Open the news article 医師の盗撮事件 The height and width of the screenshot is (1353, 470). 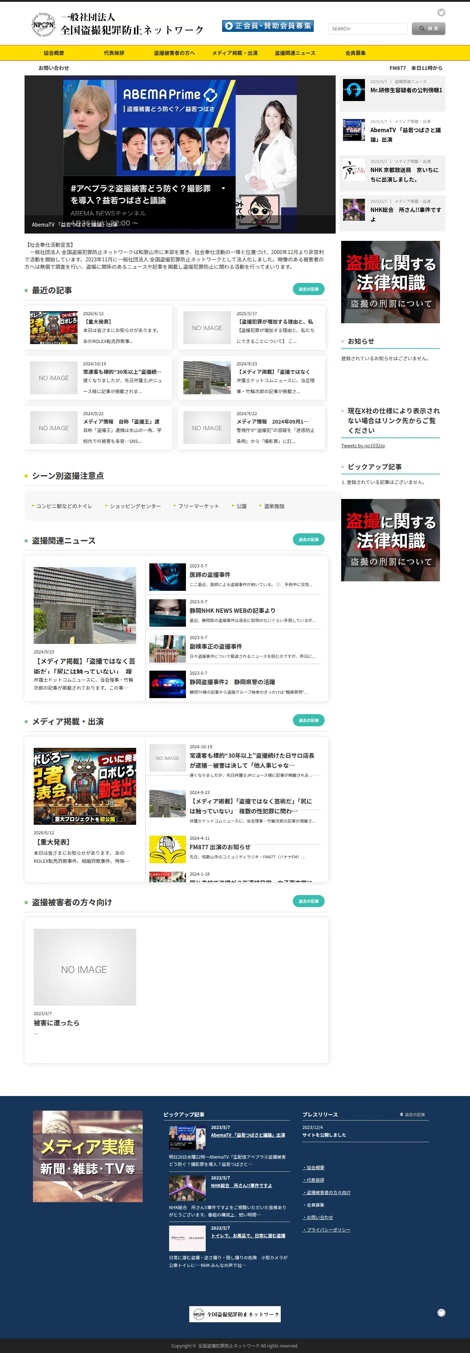[210, 575]
